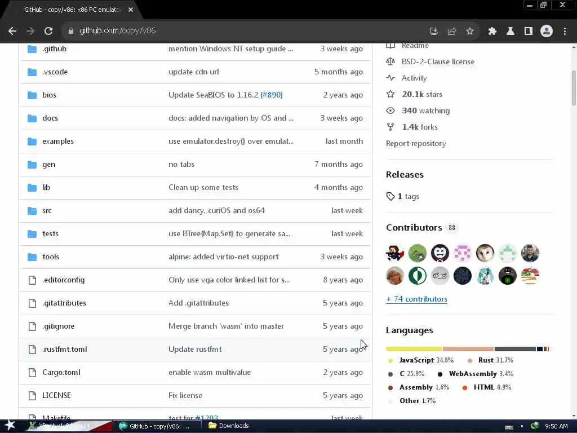Click the lock icon in address bar
The height and width of the screenshot is (433, 577).
coord(71,32)
